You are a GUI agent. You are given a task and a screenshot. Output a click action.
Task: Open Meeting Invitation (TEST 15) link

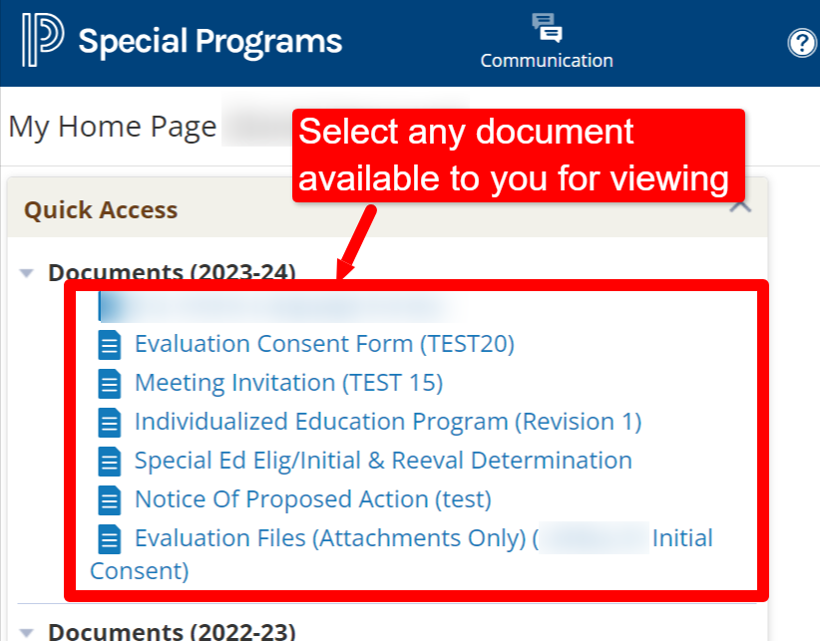pyautogui.click(x=288, y=383)
